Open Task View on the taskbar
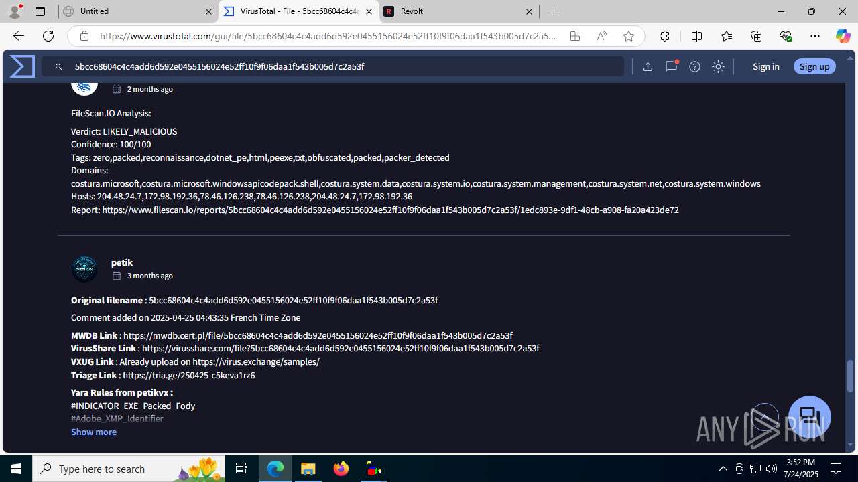 point(241,469)
